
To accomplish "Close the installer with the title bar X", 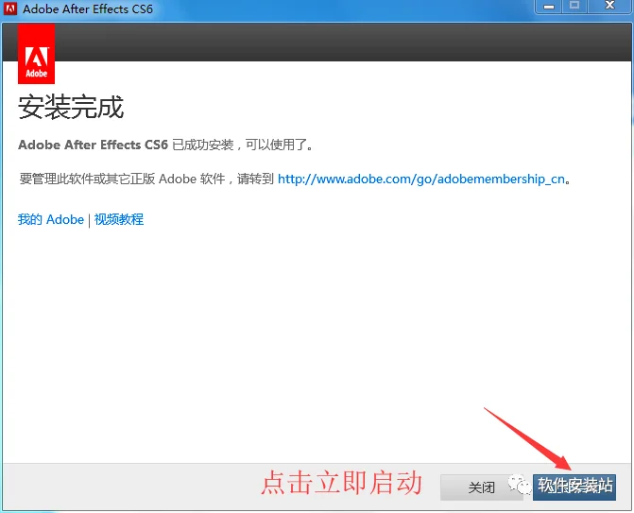I will coord(609,6).
